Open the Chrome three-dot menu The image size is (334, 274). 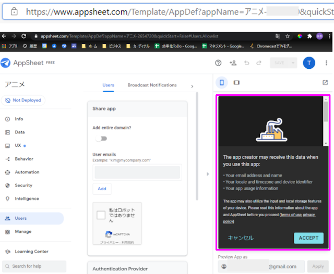(329, 36)
